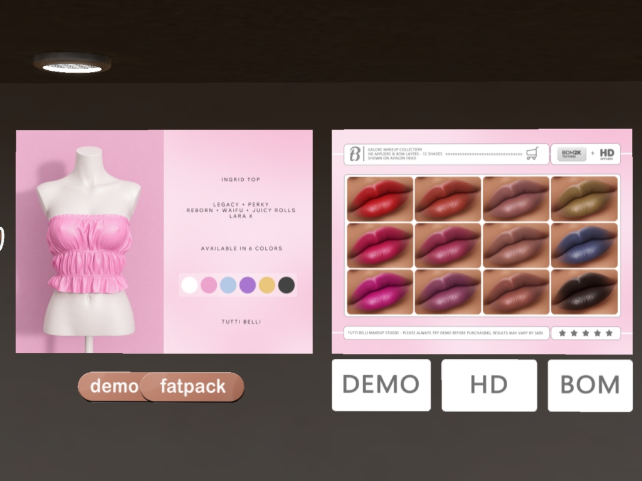Click the Tutti Belli B logo
642x481 pixels.
[x=355, y=154]
